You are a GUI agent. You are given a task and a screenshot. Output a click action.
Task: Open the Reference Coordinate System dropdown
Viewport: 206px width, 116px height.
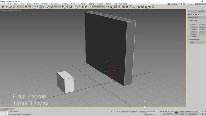(x=57, y=7)
